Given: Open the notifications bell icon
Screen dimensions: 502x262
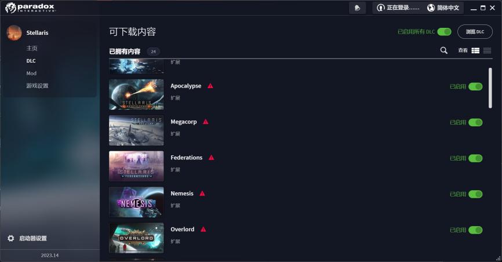Looking at the screenshot, I should [x=357, y=8].
